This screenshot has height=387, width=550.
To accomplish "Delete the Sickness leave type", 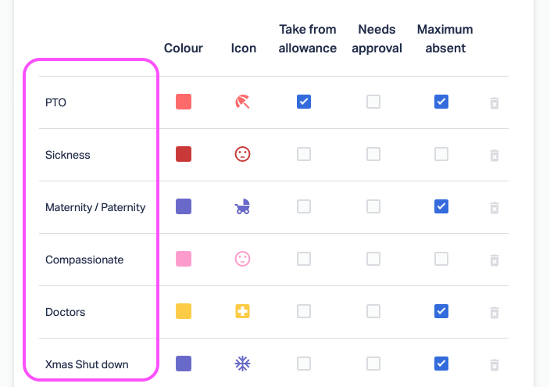I will point(494,155).
